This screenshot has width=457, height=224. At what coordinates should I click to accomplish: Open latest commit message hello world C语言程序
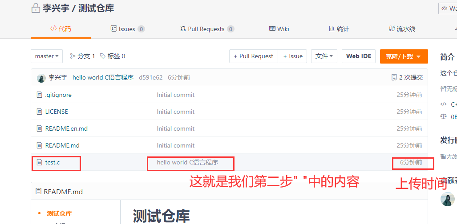coord(103,77)
